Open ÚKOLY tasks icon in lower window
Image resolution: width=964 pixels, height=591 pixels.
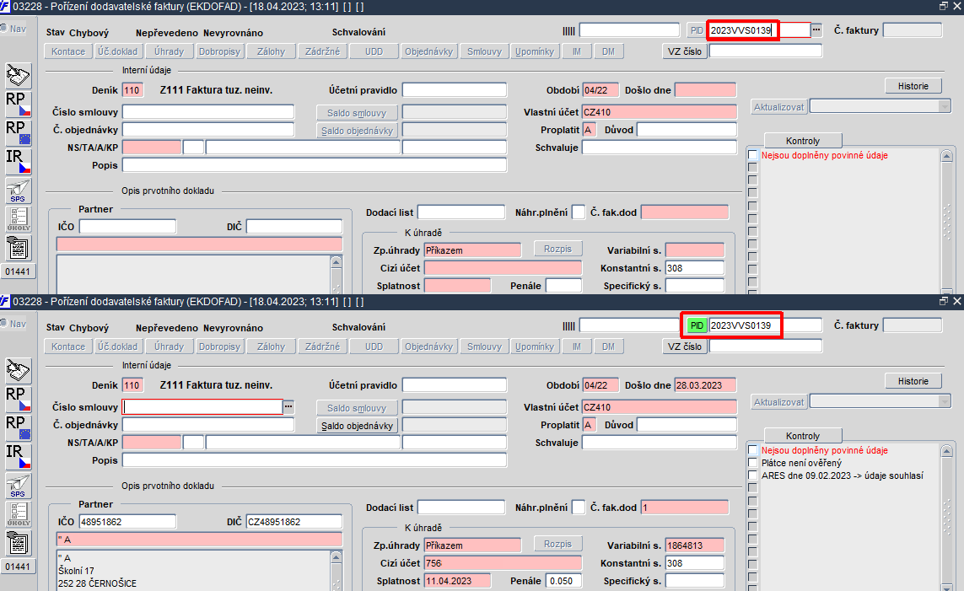point(19,514)
